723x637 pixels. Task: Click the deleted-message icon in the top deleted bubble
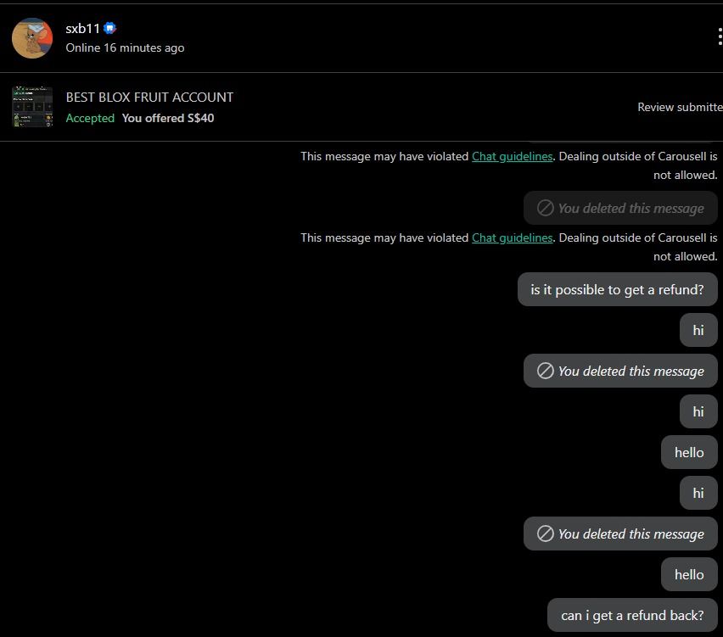click(x=545, y=208)
